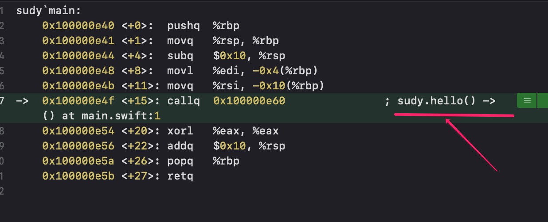The image size is (548, 222).
Task: Click gutter line 2 beside pushq
Action: click(2, 26)
